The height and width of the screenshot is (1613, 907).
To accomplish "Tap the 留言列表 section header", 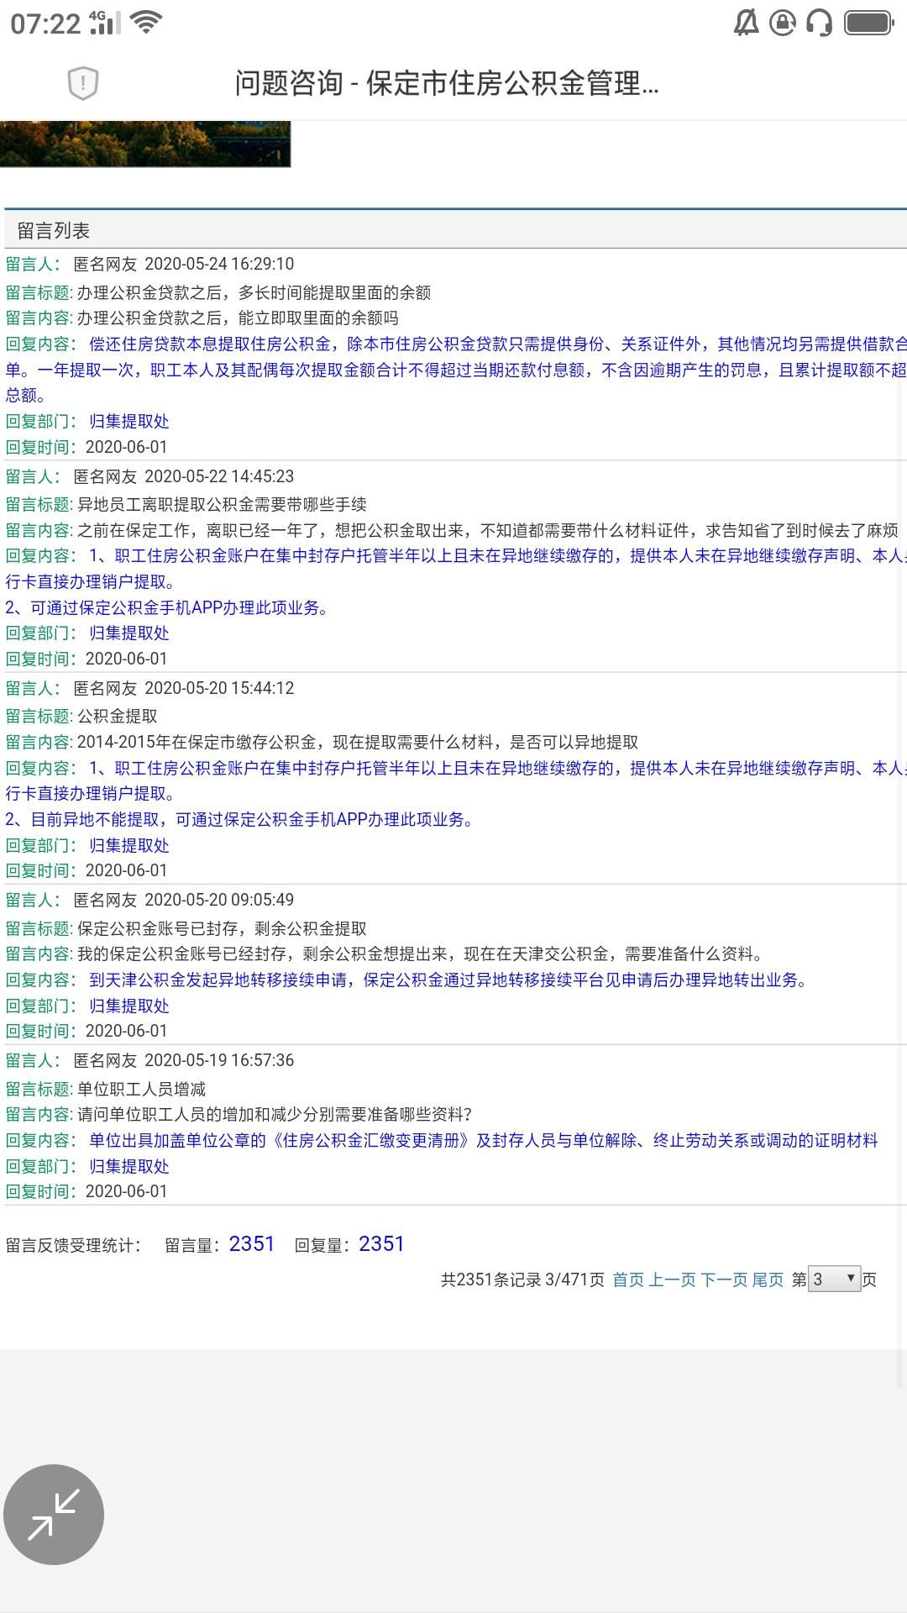I will [53, 230].
